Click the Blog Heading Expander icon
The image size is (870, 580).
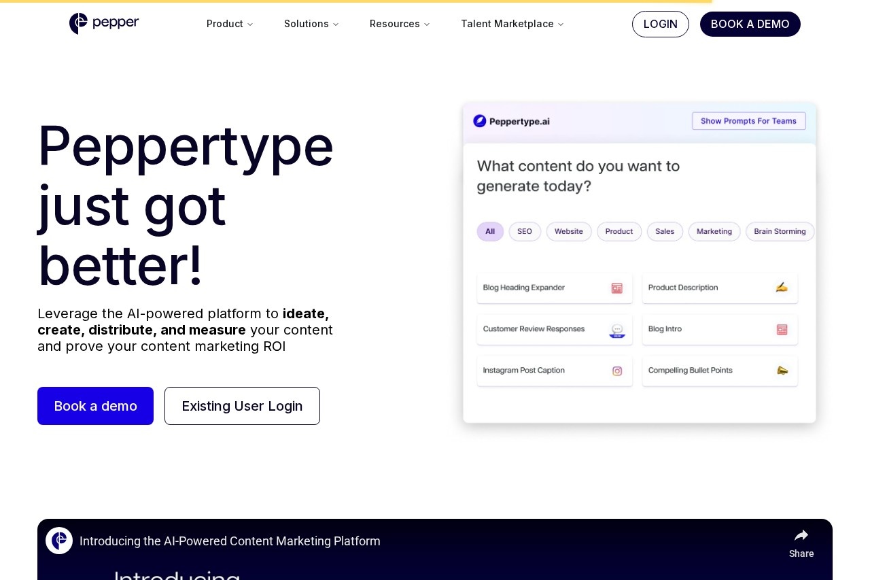coord(616,288)
